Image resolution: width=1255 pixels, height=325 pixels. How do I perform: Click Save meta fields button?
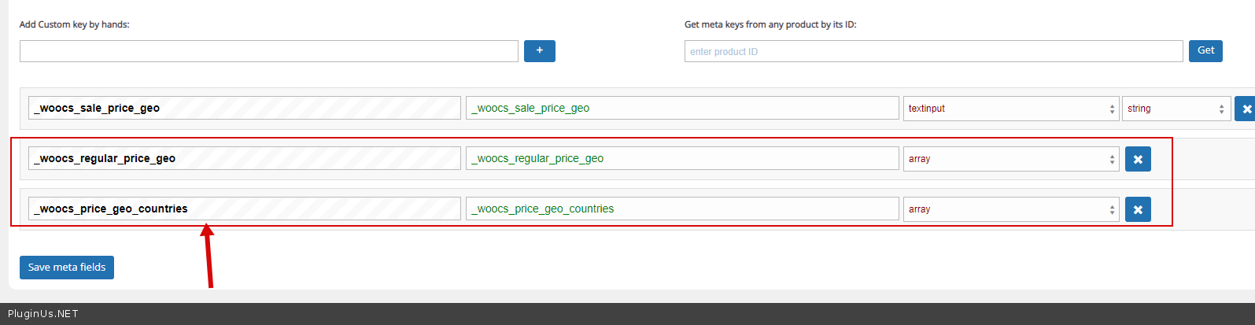point(67,268)
